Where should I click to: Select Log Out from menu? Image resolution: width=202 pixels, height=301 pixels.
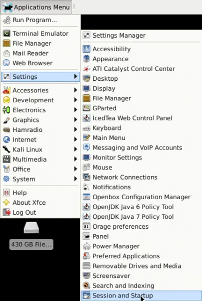(40, 212)
